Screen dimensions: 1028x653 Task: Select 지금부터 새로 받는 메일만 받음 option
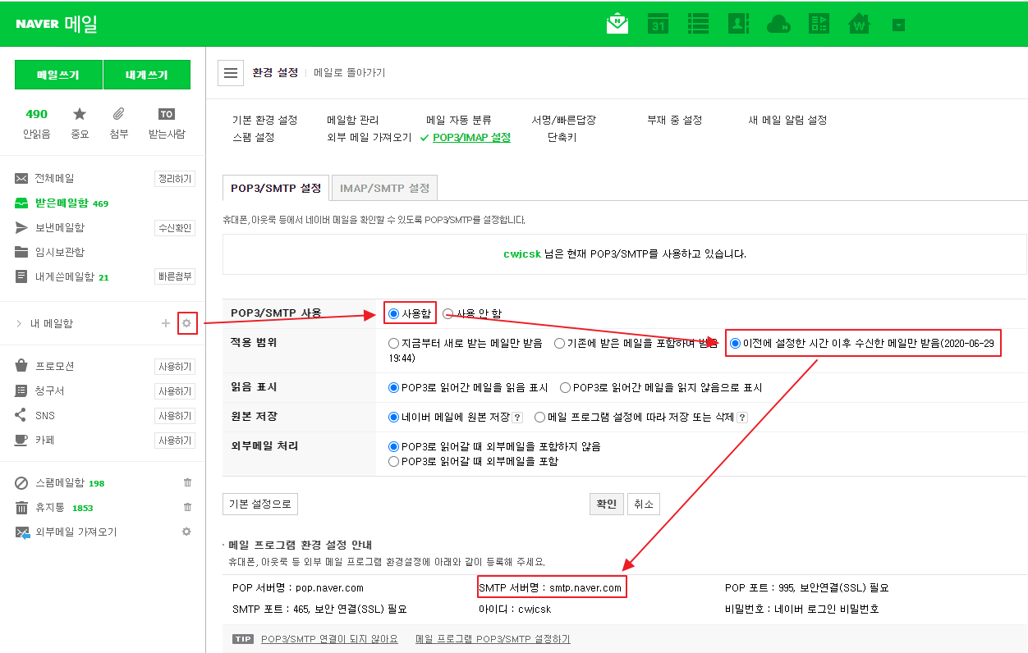point(393,344)
